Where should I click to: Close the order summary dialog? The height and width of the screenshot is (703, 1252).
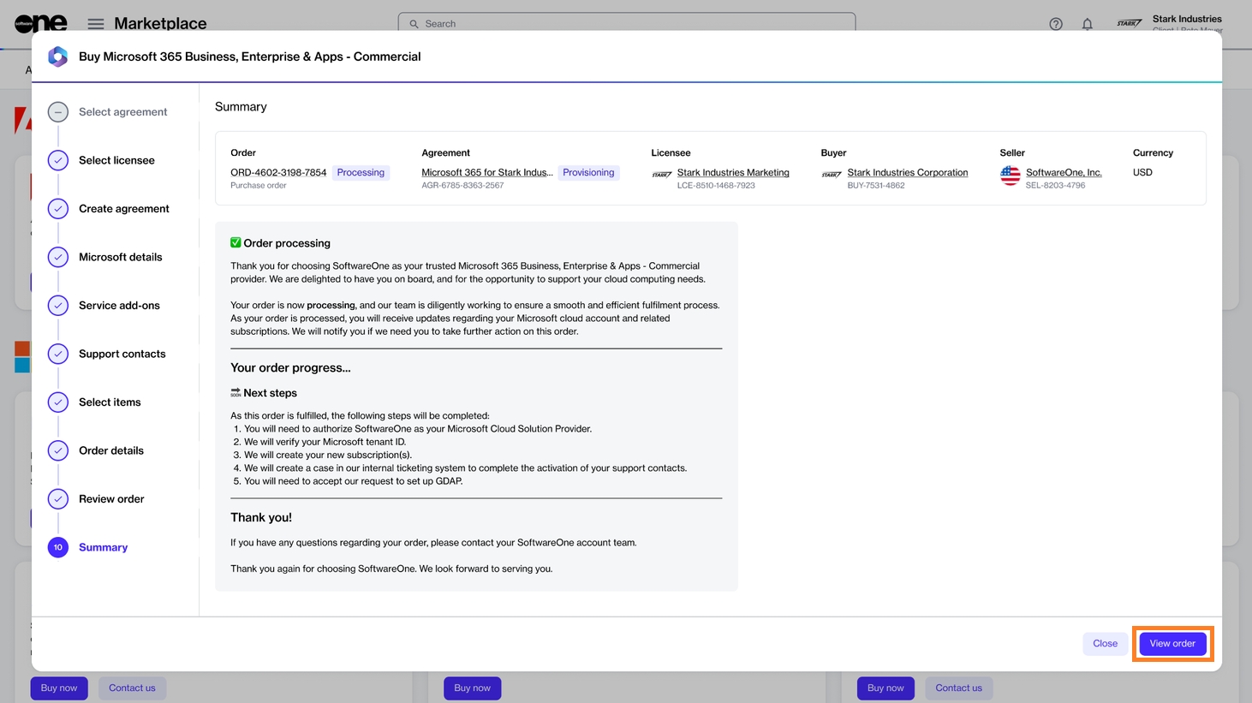[x=1104, y=644]
